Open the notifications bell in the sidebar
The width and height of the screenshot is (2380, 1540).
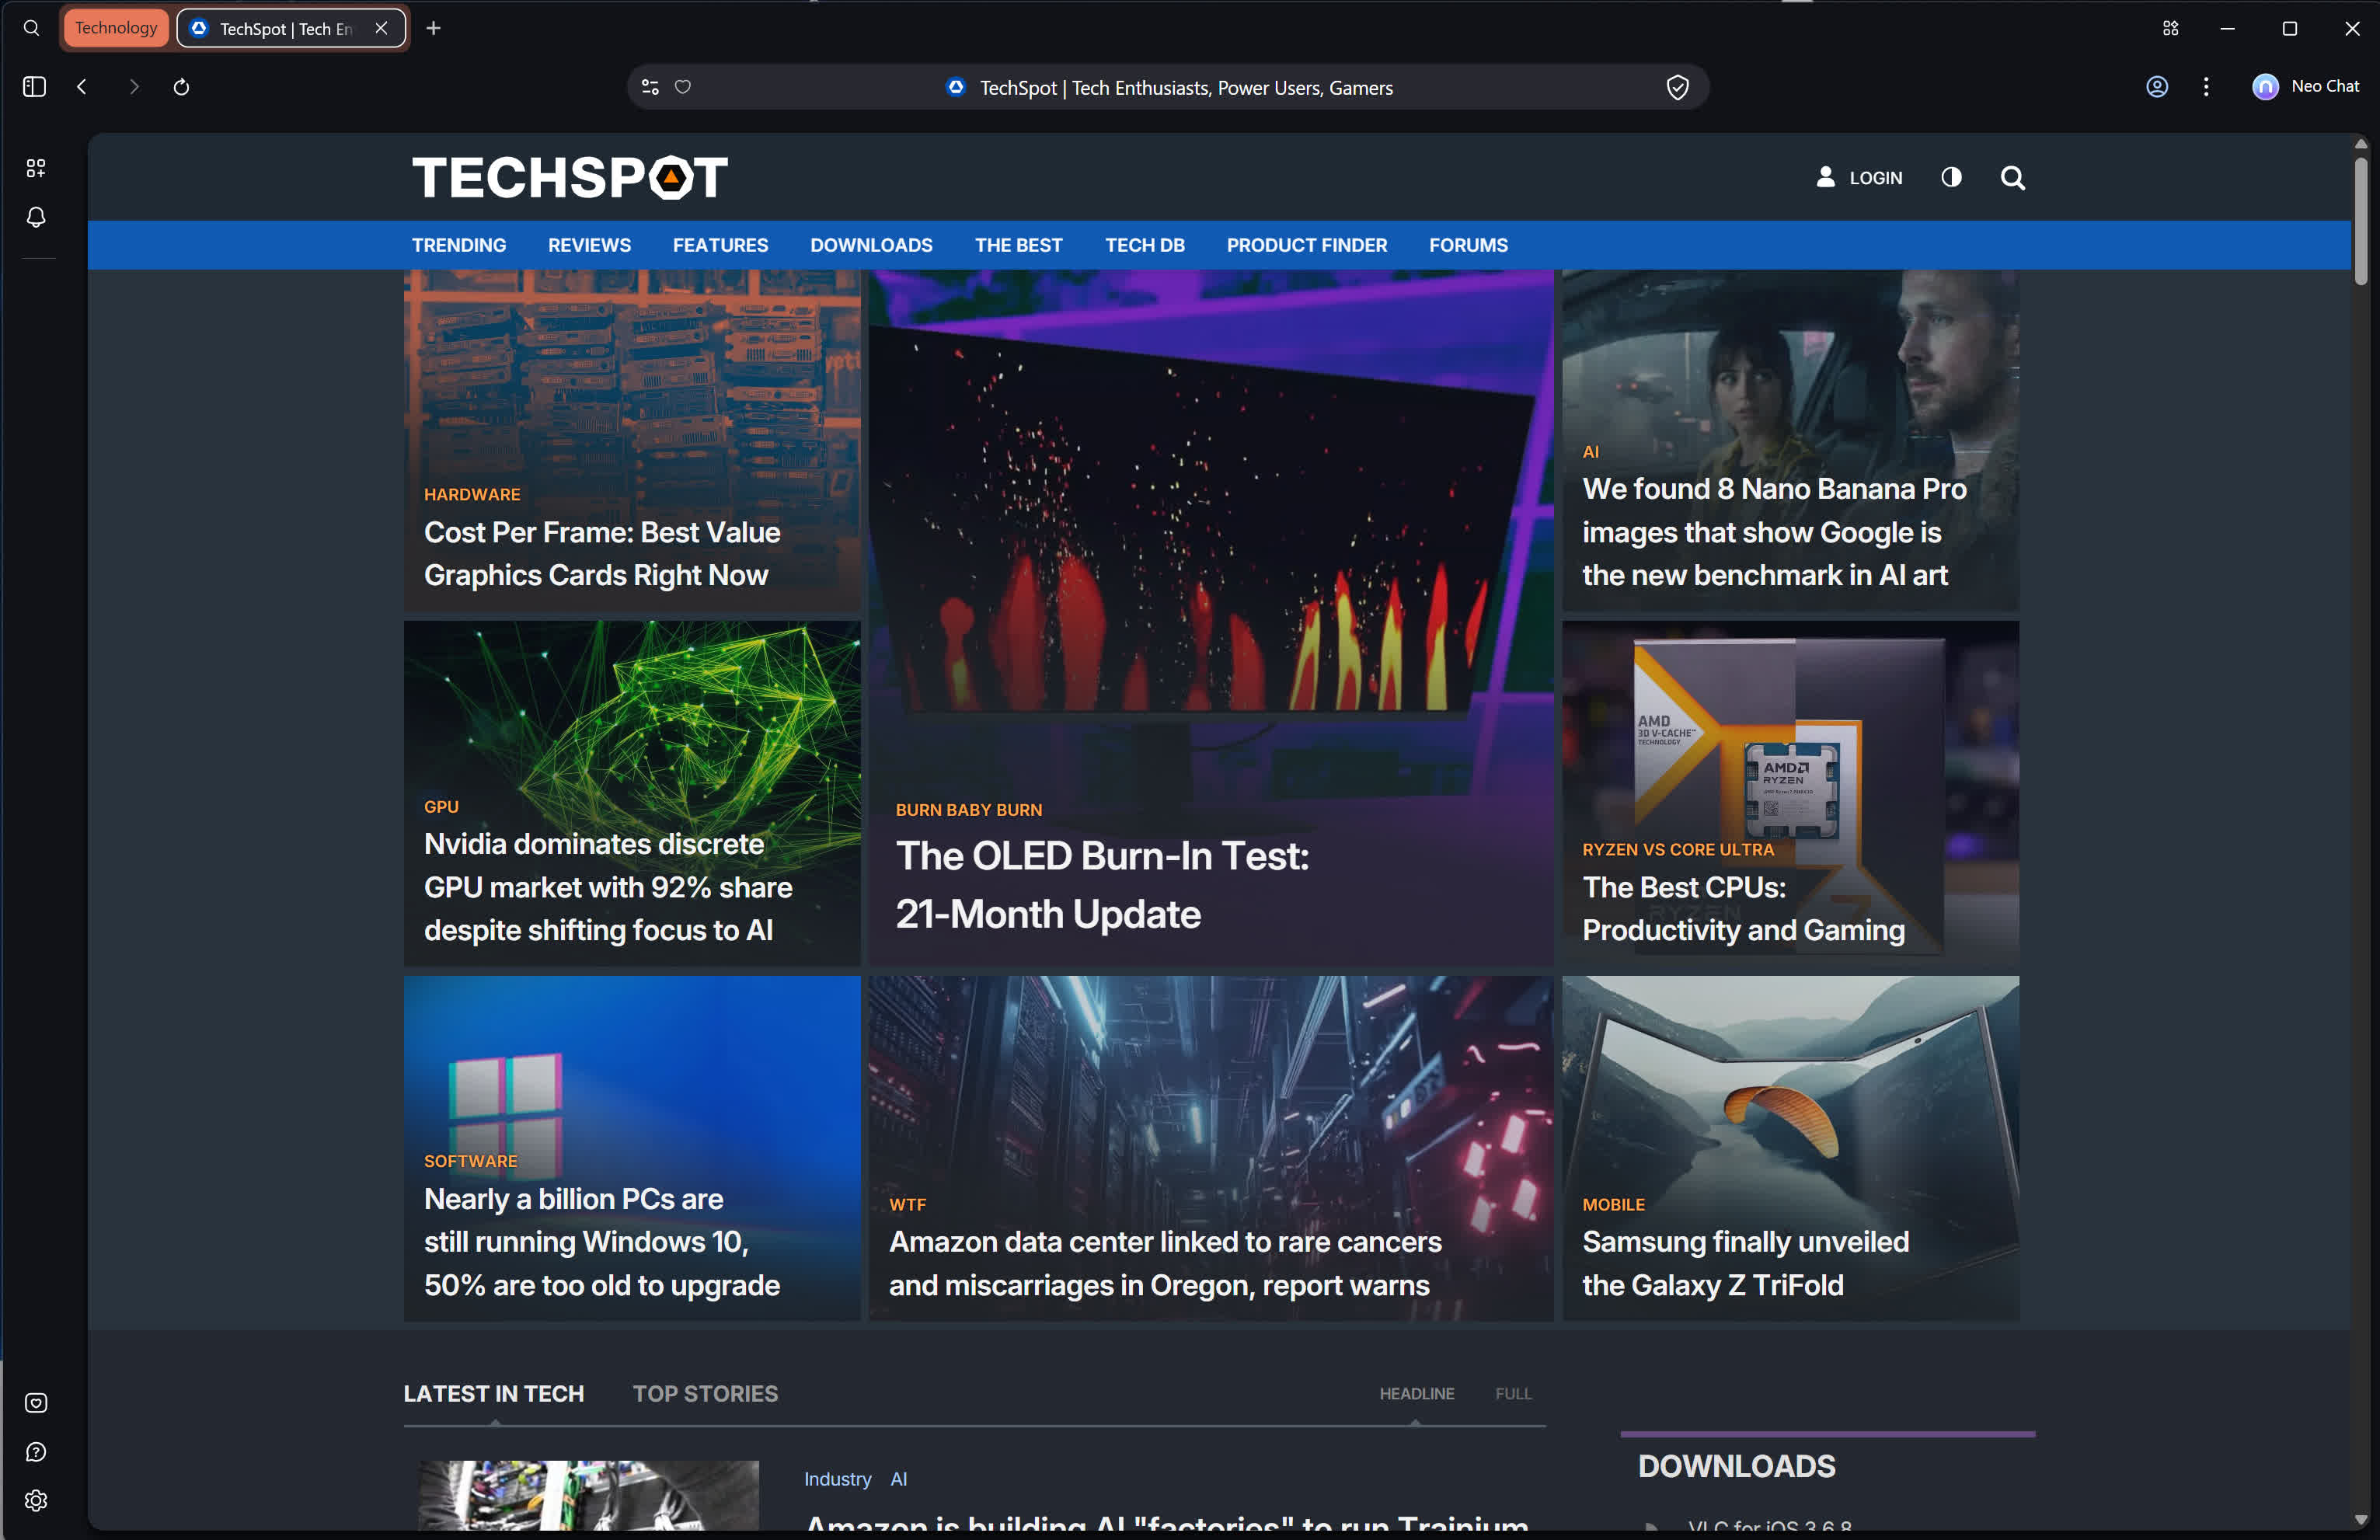pos(36,217)
